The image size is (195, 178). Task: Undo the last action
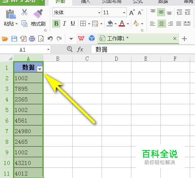tap(50, 39)
